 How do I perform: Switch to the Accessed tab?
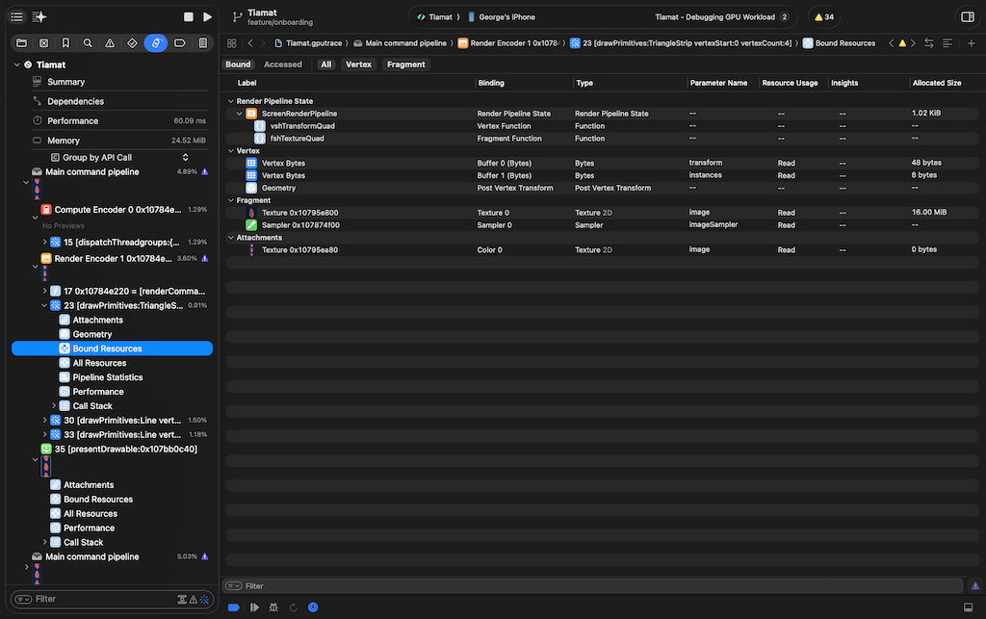click(282, 64)
